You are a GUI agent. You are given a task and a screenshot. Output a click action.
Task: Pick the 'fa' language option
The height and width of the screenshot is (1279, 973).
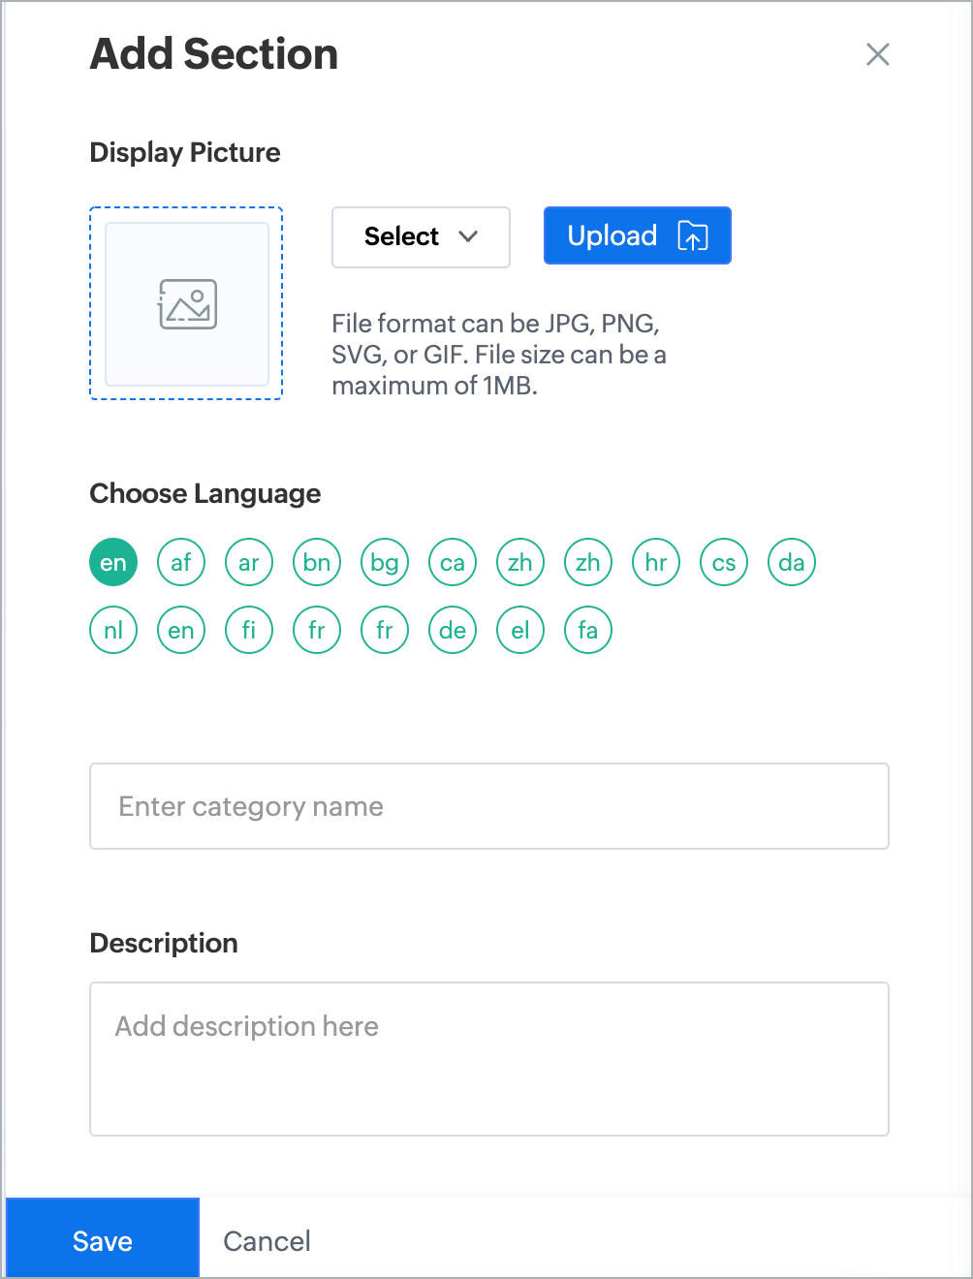coord(588,630)
